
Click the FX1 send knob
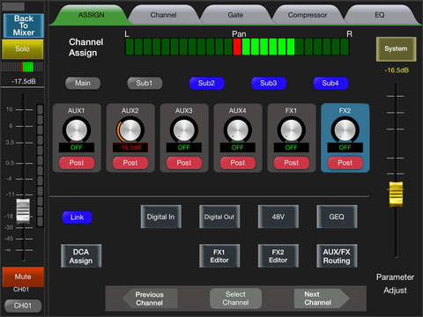[292, 130]
